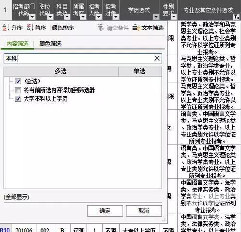Toggle the (全选) checkbox
The image size is (241, 232).
tap(18, 81)
